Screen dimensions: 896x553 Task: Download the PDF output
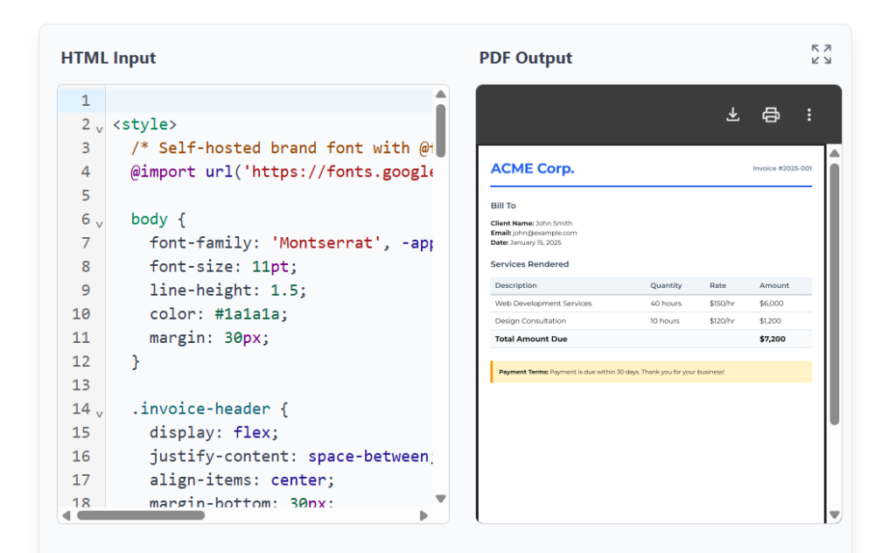[x=733, y=115]
